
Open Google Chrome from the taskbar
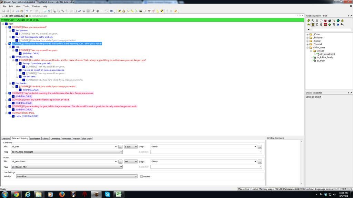(x=16, y=194)
